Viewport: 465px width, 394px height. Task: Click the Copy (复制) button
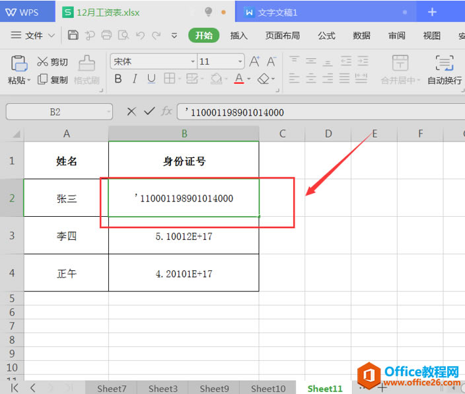[x=52, y=79]
